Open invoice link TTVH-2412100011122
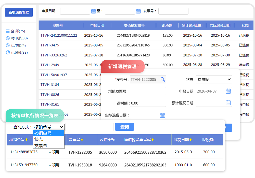The height and width of the screenshot is (178, 255). tap(59, 35)
